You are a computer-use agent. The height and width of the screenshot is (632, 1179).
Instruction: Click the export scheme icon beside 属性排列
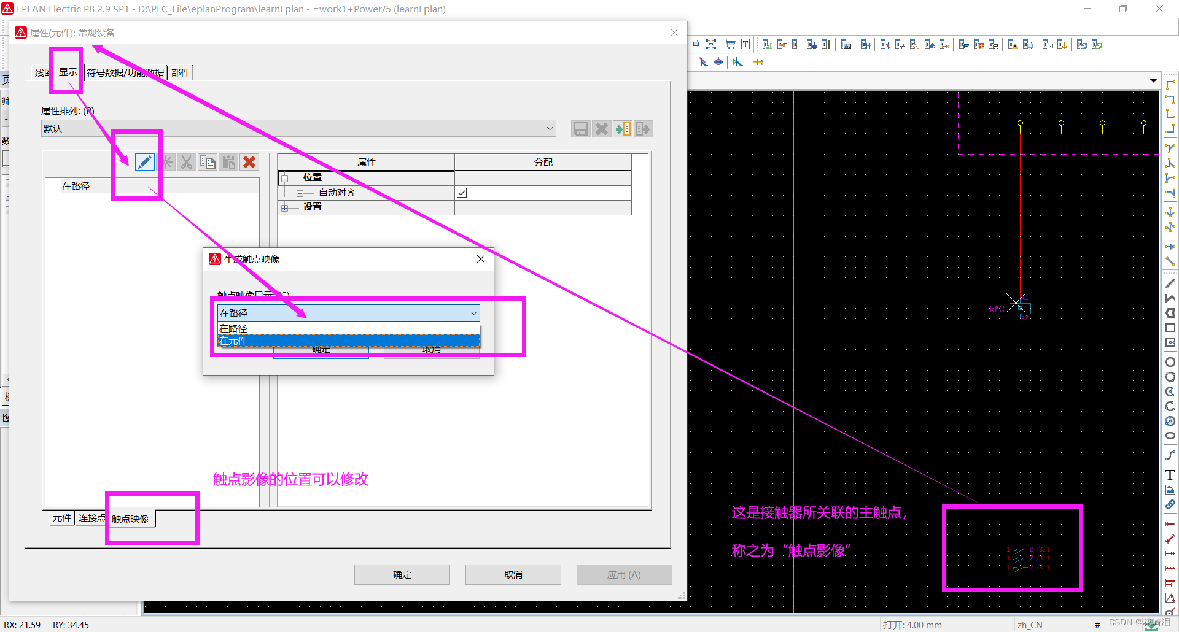coord(643,129)
